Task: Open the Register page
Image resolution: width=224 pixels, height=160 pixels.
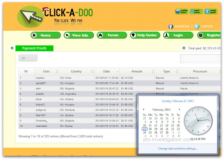Action: point(209,35)
